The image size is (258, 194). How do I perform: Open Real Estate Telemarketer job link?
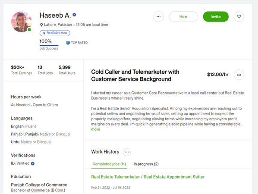tap(148, 177)
